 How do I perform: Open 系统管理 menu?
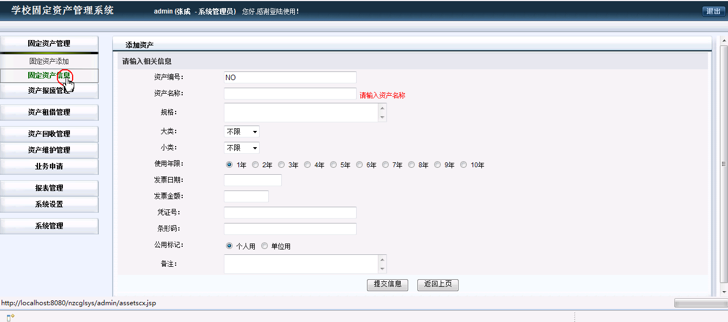point(49,226)
